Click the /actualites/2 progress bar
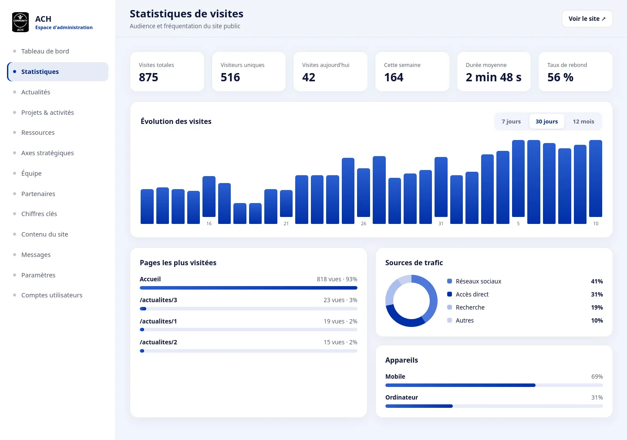Image resolution: width=627 pixels, height=440 pixels. 249,351
